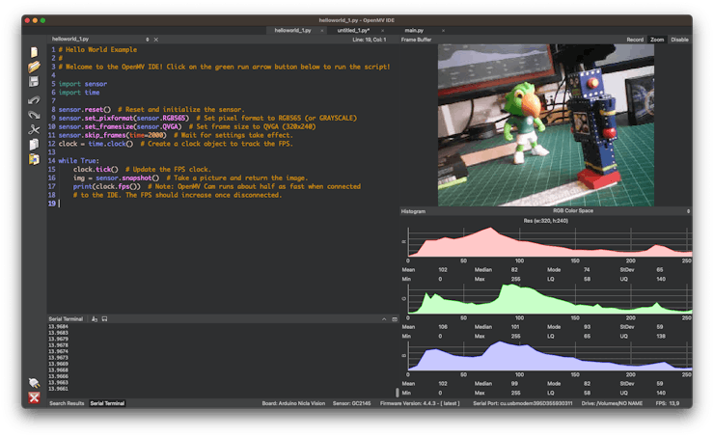The height and width of the screenshot is (437, 714).
Task: Click the Firmware Version 4.4.3 status
Action: [x=420, y=403]
